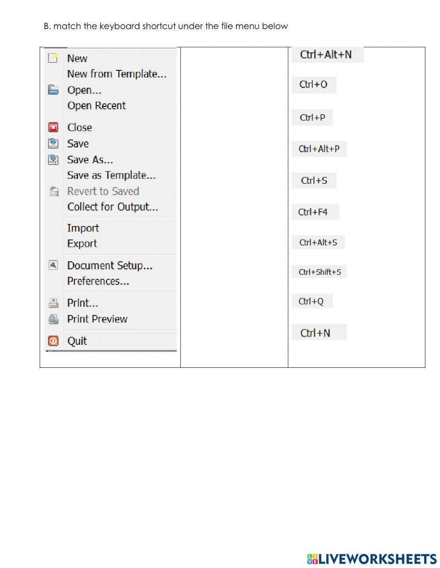The width and height of the screenshot is (440, 568).
Task: Click the New document icon
Action: (x=53, y=58)
